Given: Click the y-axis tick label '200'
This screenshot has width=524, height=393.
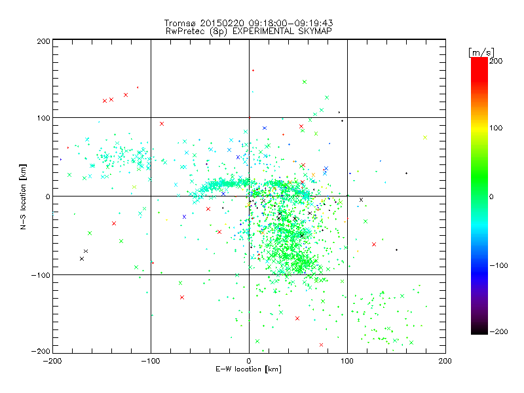Looking at the screenshot, I should click(x=43, y=41).
